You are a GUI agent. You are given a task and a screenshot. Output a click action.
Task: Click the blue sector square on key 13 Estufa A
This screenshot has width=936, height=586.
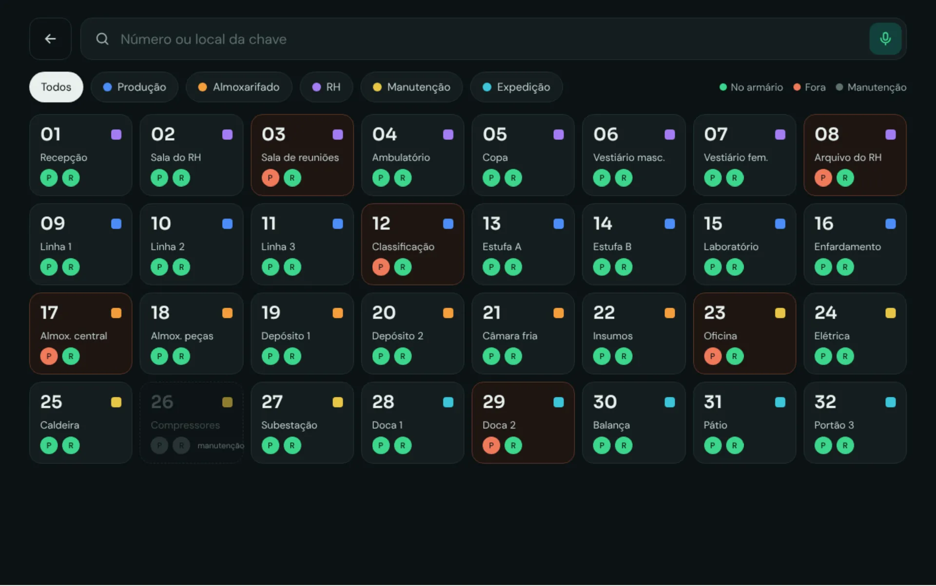[559, 224]
